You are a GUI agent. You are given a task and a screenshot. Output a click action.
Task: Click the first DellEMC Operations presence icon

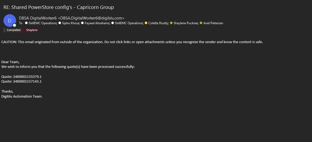coord(26,23)
